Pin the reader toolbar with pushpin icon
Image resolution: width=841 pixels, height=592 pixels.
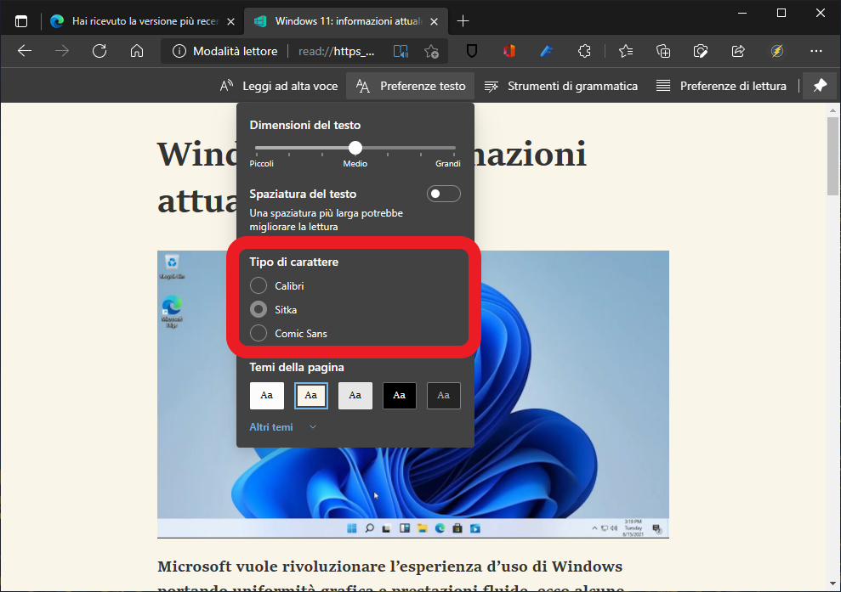point(820,86)
